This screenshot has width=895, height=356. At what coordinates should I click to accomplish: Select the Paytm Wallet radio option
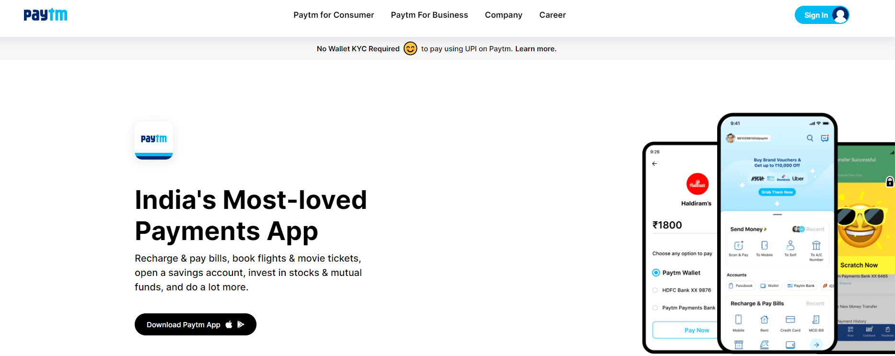click(656, 273)
